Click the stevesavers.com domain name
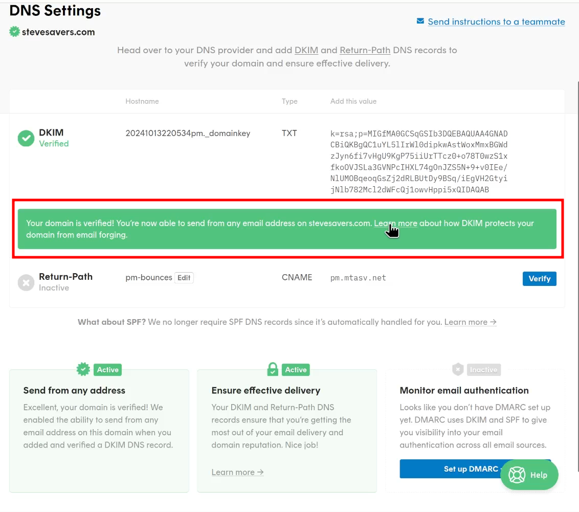This screenshot has height=512, width=579. (x=58, y=32)
